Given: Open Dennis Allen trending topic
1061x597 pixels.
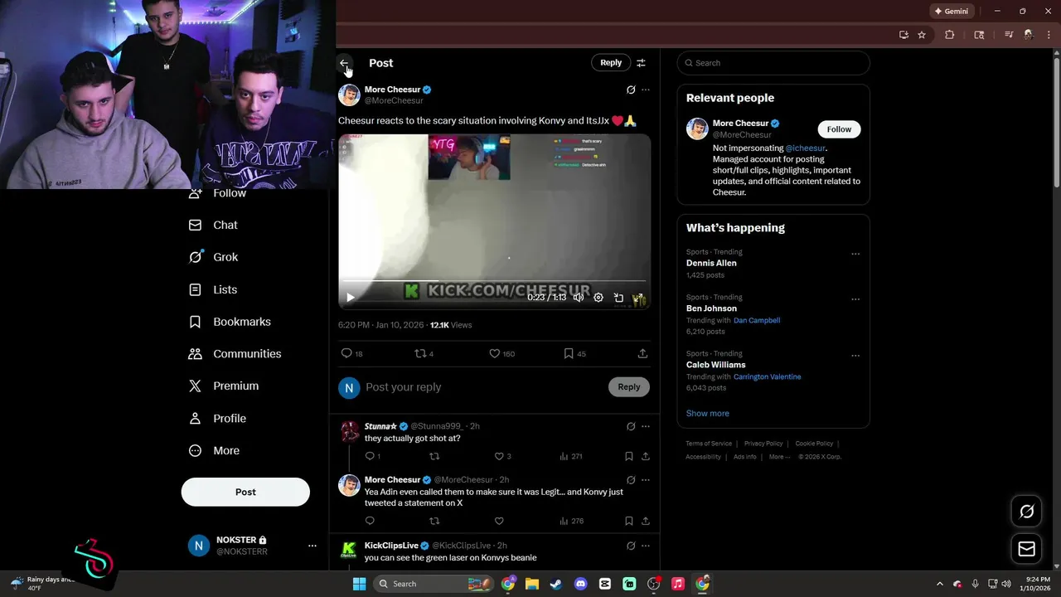Looking at the screenshot, I should point(711,263).
